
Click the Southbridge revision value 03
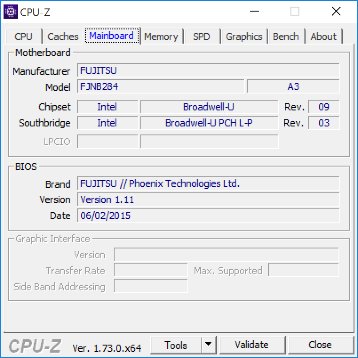coord(324,123)
